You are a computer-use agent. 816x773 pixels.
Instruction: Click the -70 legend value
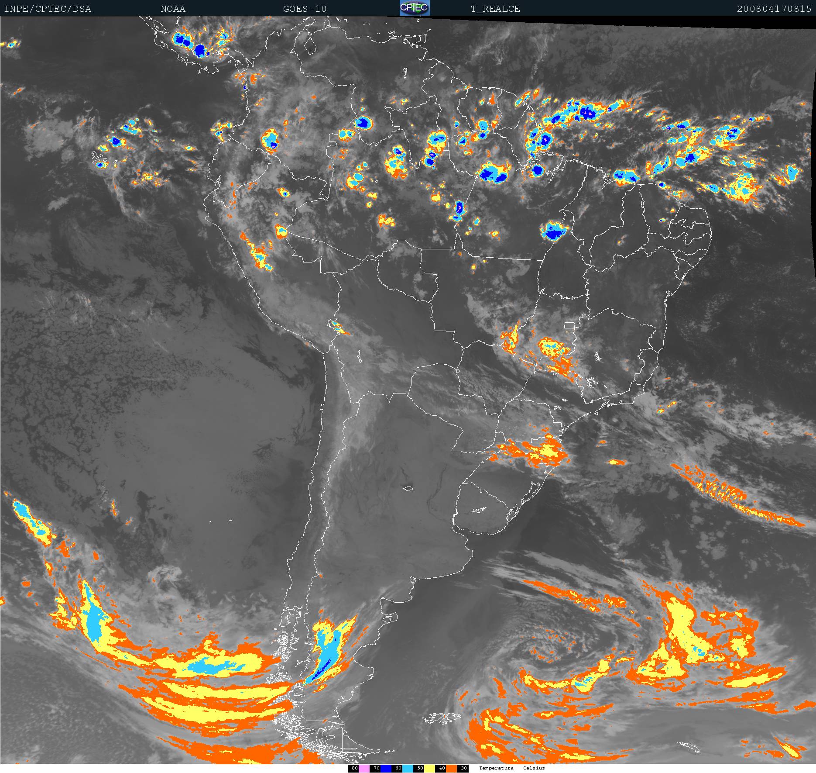(x=375, y=768)
